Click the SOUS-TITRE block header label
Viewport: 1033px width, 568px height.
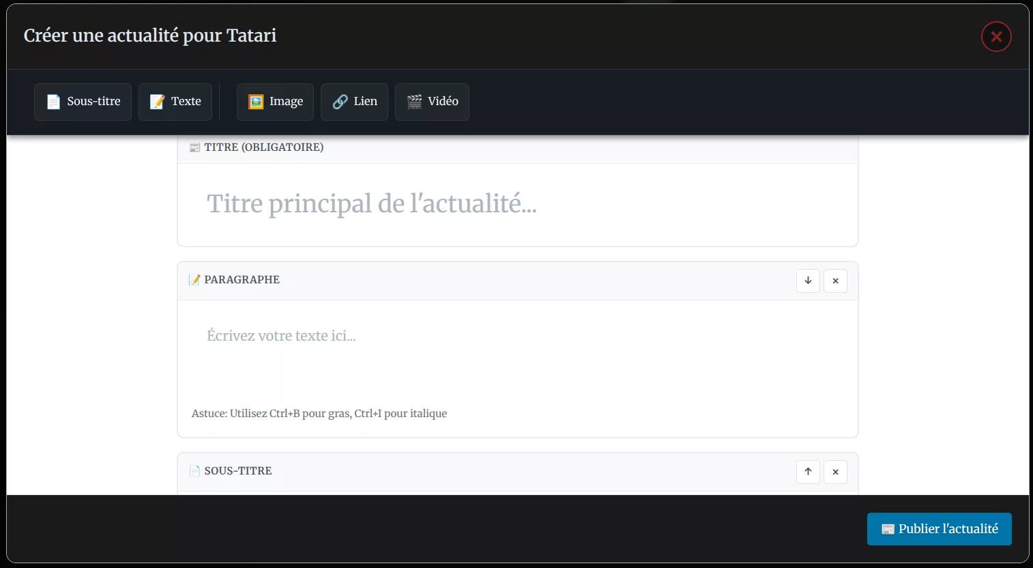point(237,471)
